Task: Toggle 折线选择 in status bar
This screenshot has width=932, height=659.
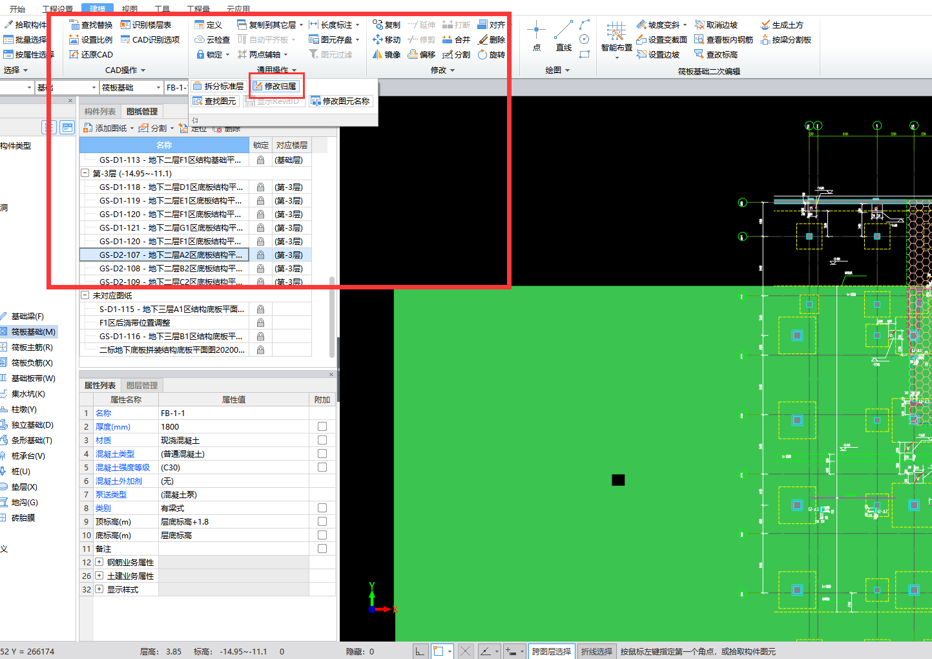Action: click(x=596, y=651)
